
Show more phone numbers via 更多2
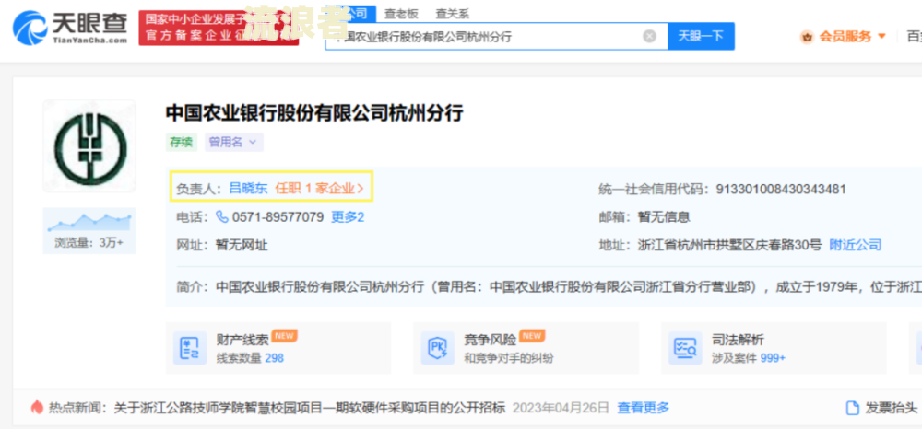(x=348, y=217)
